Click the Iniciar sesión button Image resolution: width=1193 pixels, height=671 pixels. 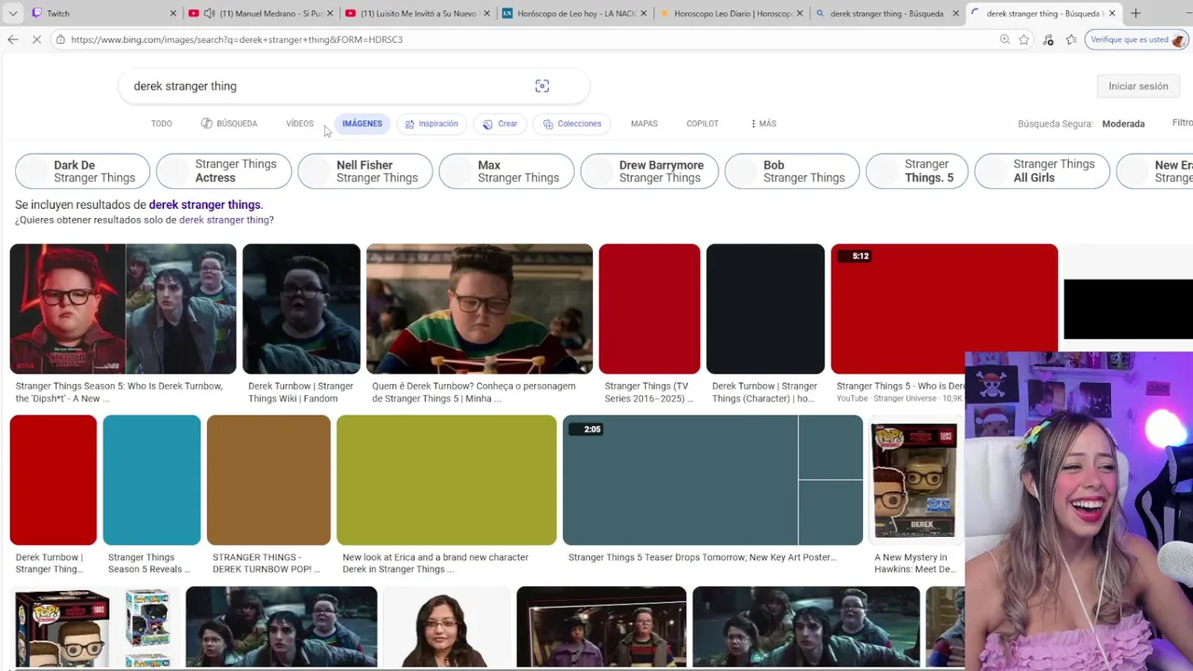[x=1138, y=86]
